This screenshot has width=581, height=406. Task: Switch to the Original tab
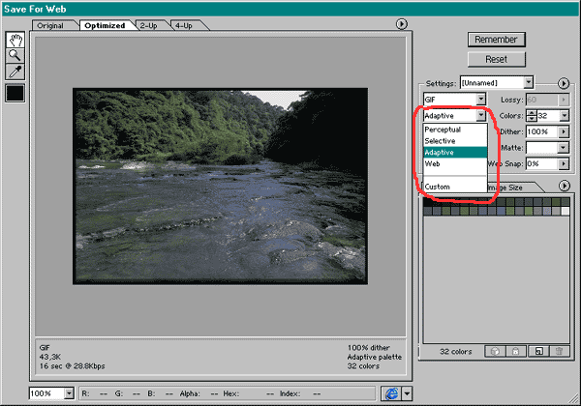[50, 25]
